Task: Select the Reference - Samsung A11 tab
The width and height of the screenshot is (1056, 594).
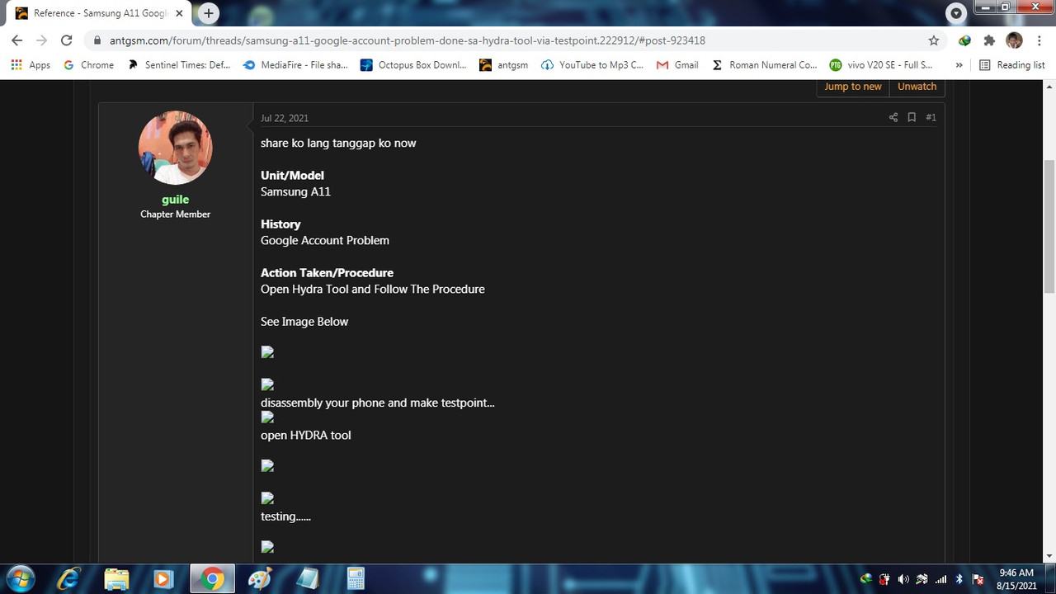Action: 101,13
